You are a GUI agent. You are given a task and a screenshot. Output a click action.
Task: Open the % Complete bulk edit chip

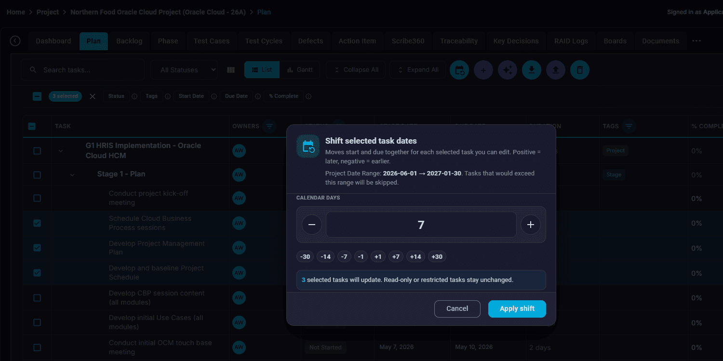pyautogui.click(x=283, y=96)
